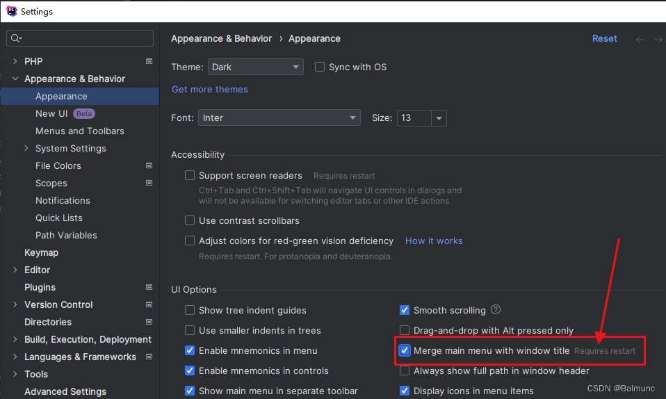Uncheck Smooth scrolling

click(x=405, y=310)
